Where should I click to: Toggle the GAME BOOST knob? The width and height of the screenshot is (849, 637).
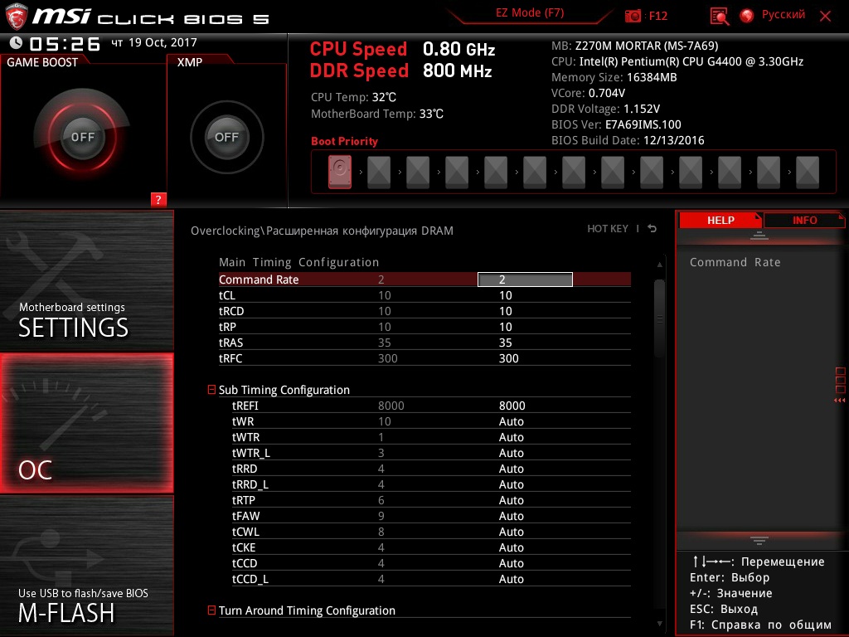82,137
